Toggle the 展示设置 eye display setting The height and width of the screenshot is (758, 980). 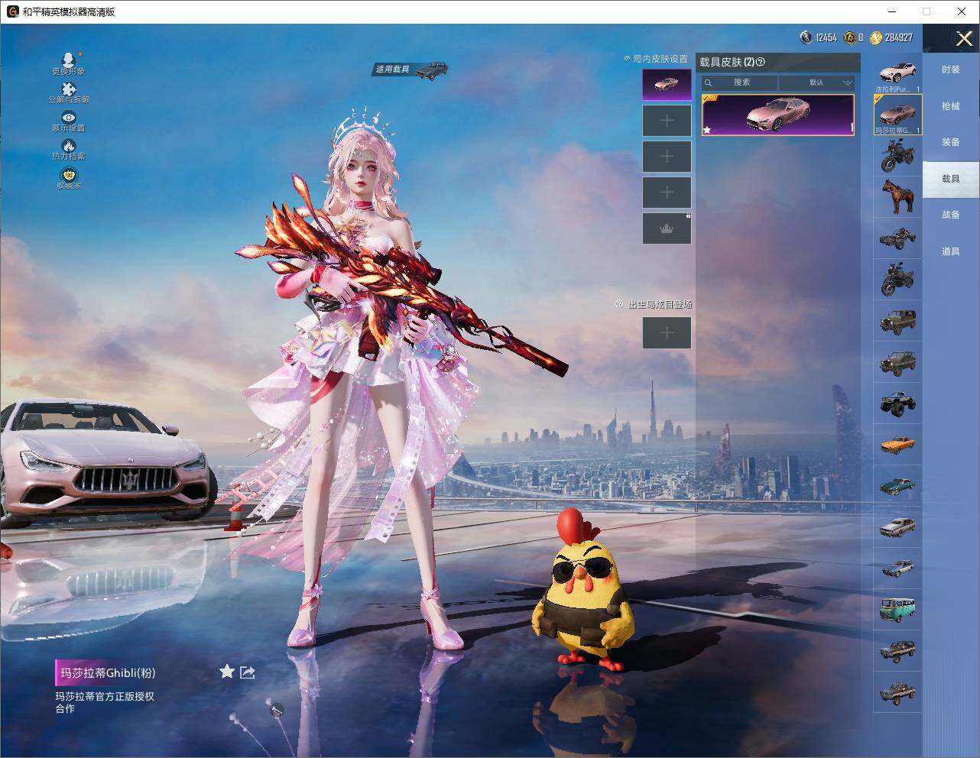pos(69,121)
